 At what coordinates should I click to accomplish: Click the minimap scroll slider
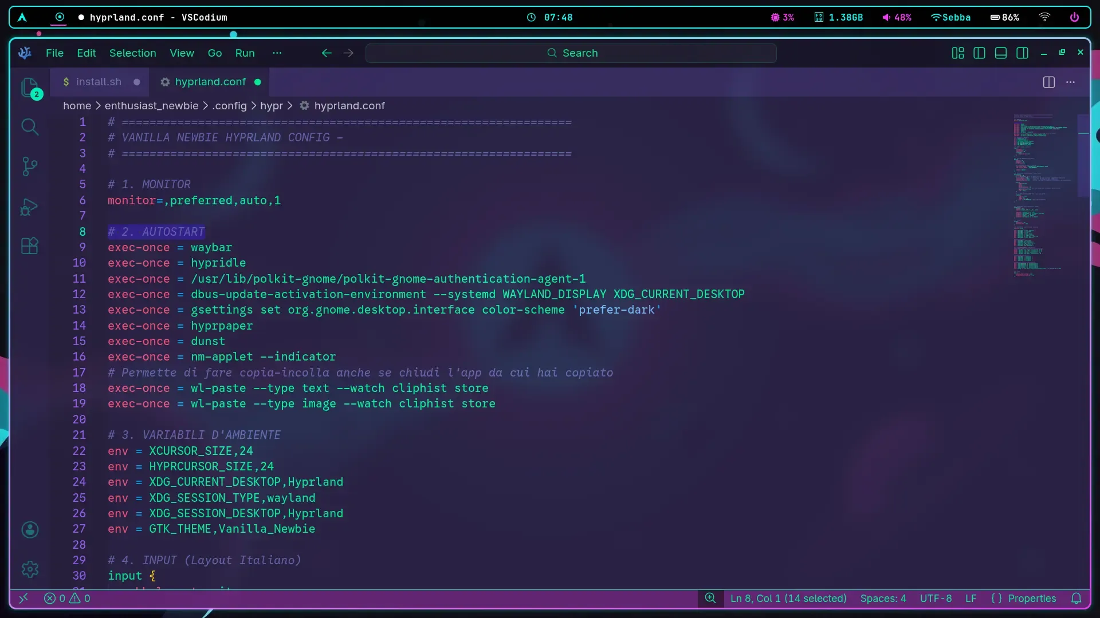(1083, 154)
